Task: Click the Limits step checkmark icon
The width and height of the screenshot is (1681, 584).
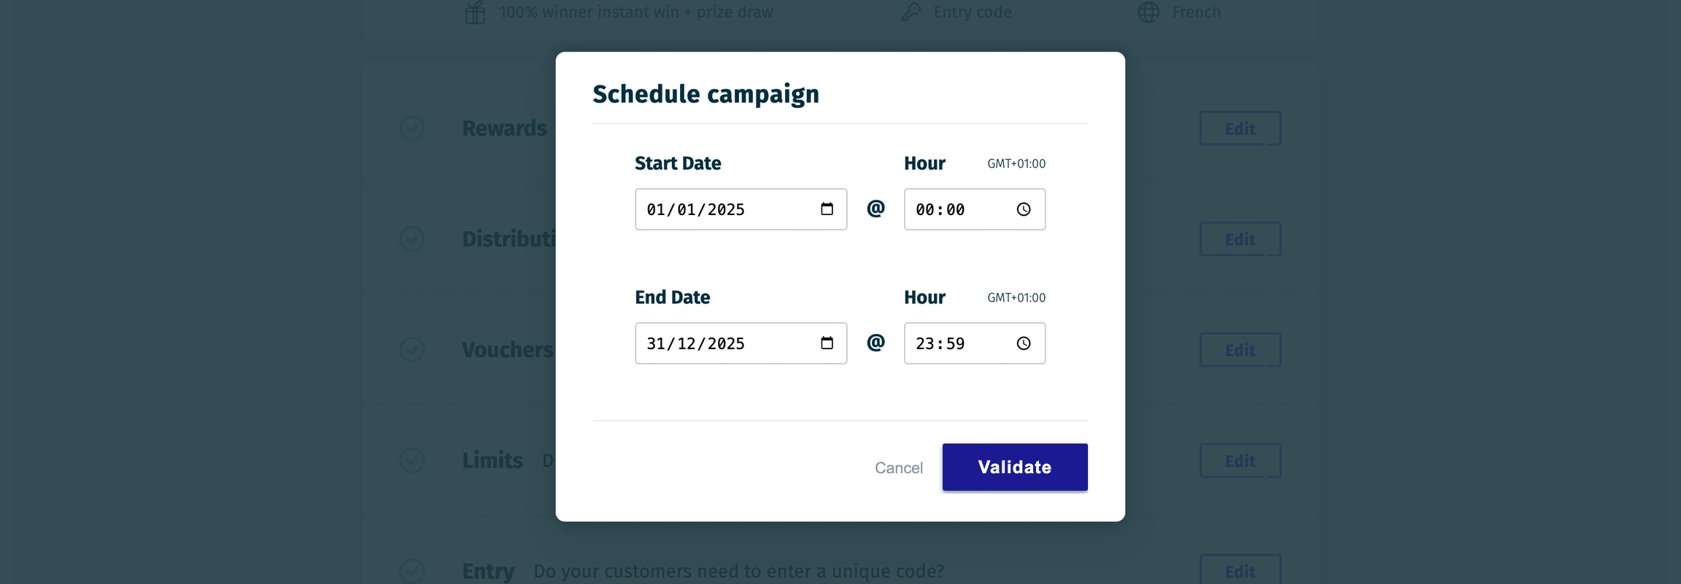Action: coord(412,460)
